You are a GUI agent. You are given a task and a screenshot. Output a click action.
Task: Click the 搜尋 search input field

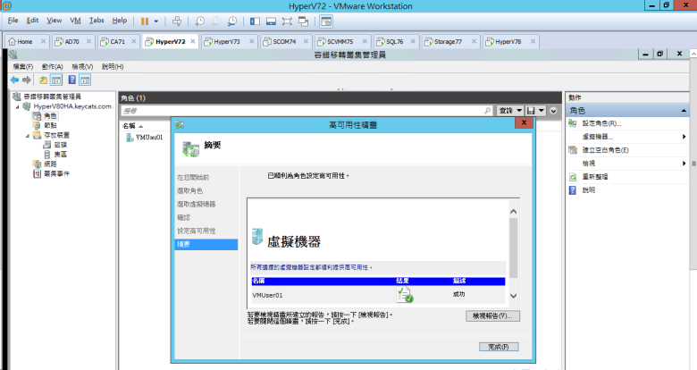tap(306, 110)
